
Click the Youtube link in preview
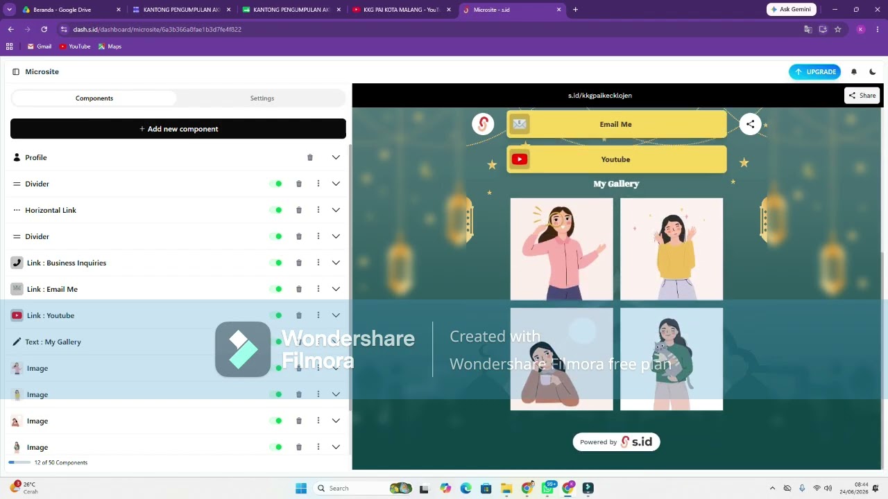(x=617, y=159)
